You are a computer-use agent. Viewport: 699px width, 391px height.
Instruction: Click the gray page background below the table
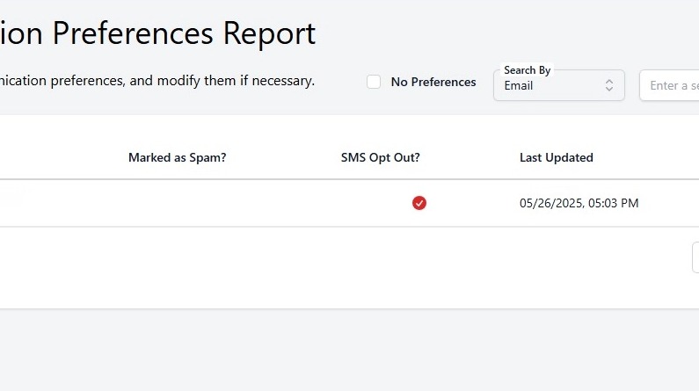(352, 351)
